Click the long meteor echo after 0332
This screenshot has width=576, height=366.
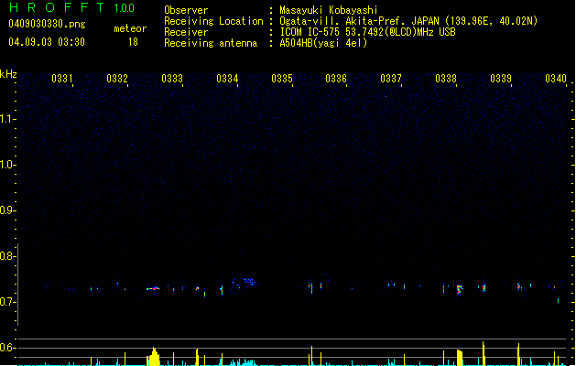(x=153, y=288)
